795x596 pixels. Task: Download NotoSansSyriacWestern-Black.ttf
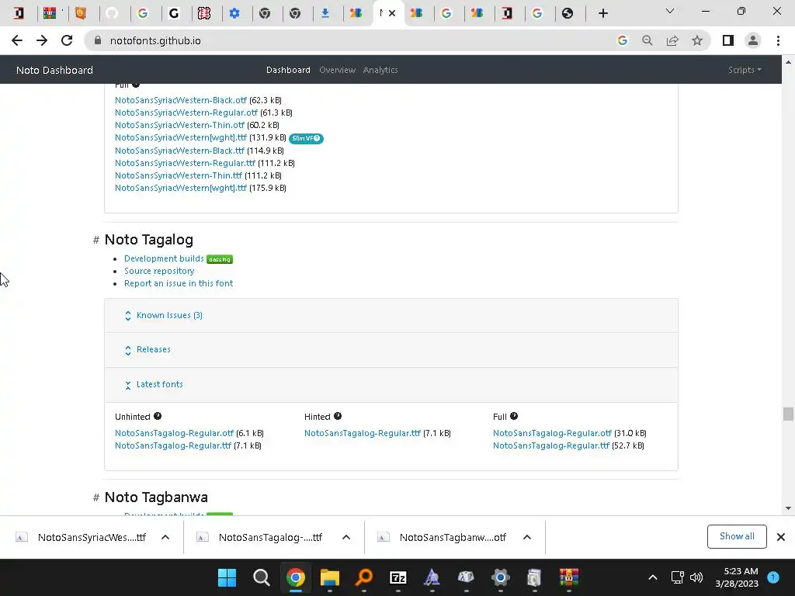[179, 151]
